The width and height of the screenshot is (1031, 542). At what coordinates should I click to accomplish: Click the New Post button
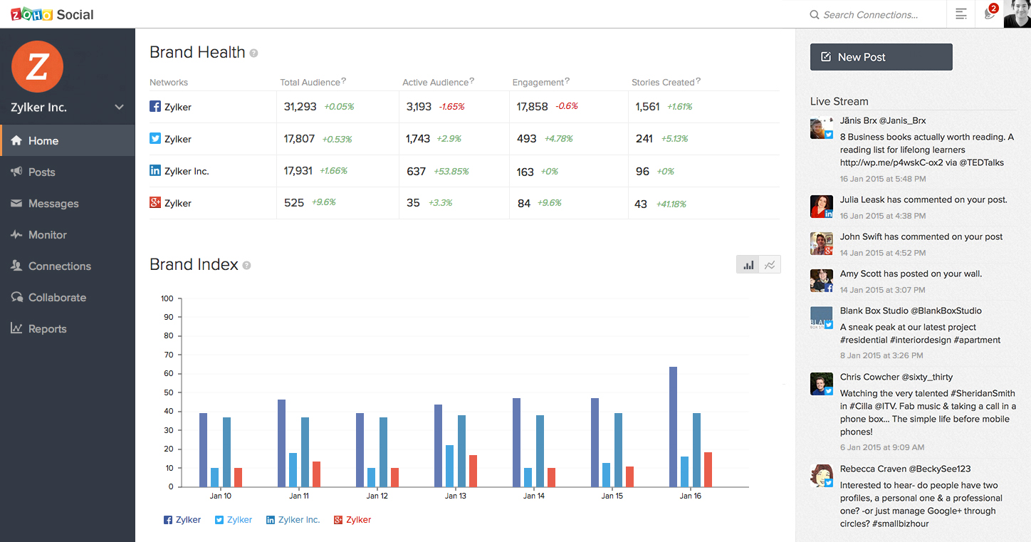pyautogui.click(x=881, y=57)
